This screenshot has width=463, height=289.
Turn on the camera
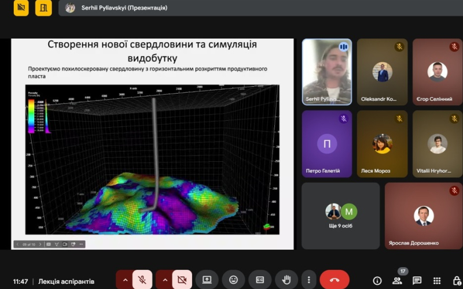coord(182,280)
